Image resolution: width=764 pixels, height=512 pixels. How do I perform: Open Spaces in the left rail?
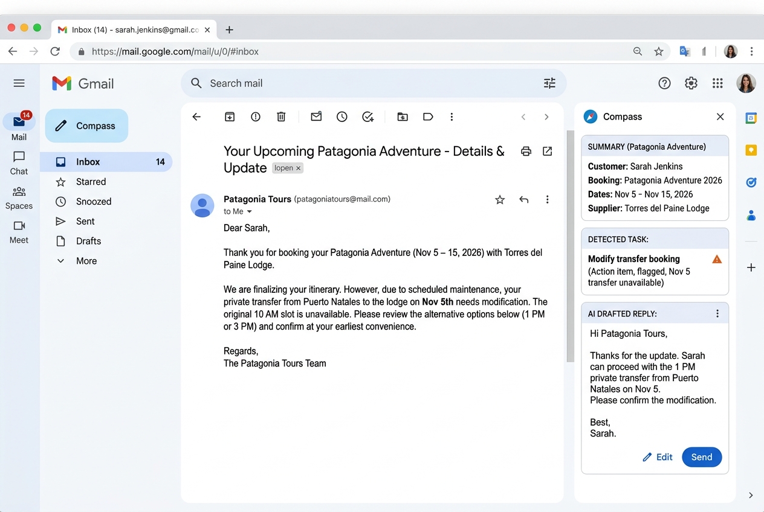(19, 198)
